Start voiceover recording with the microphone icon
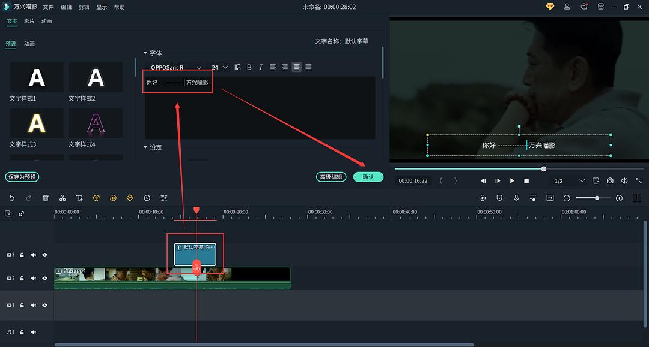This screenshot has width=649, height=347. tap(516, 198)
